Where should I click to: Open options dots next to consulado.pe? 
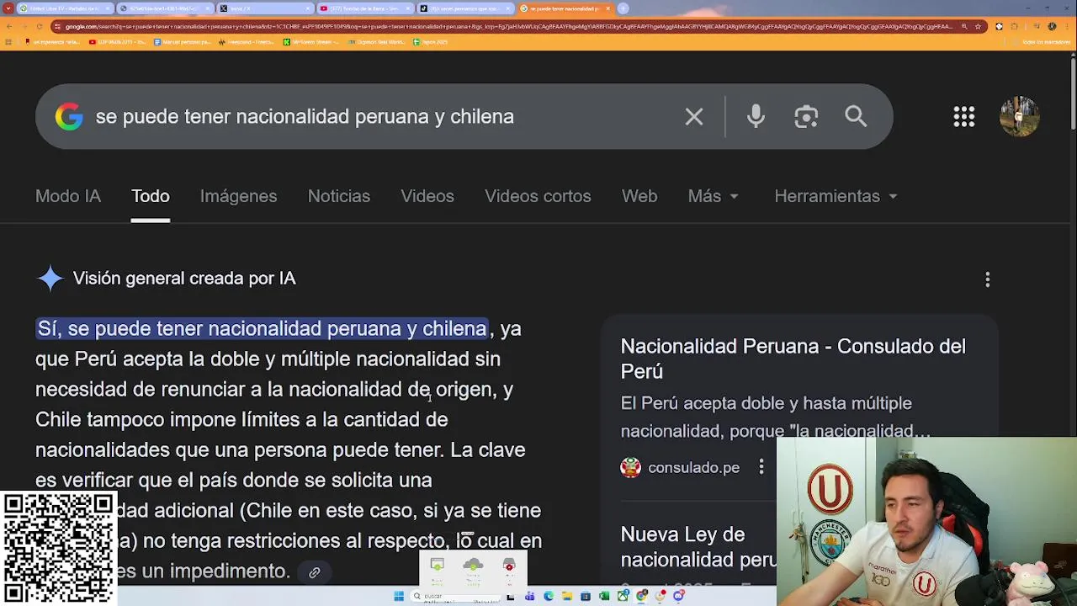tap(761, 466)
